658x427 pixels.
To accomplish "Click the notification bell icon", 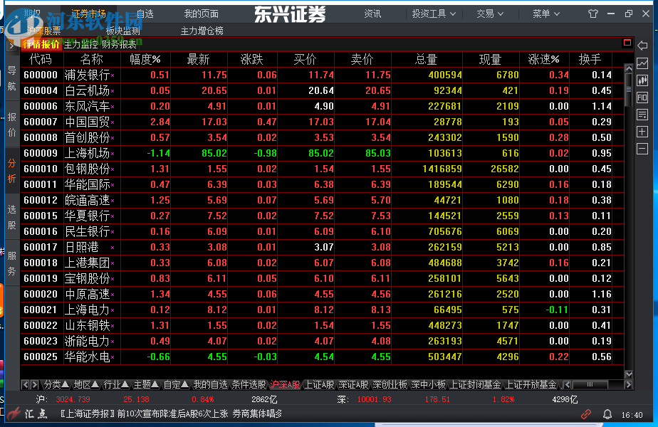I will click(x=607, y=414).
